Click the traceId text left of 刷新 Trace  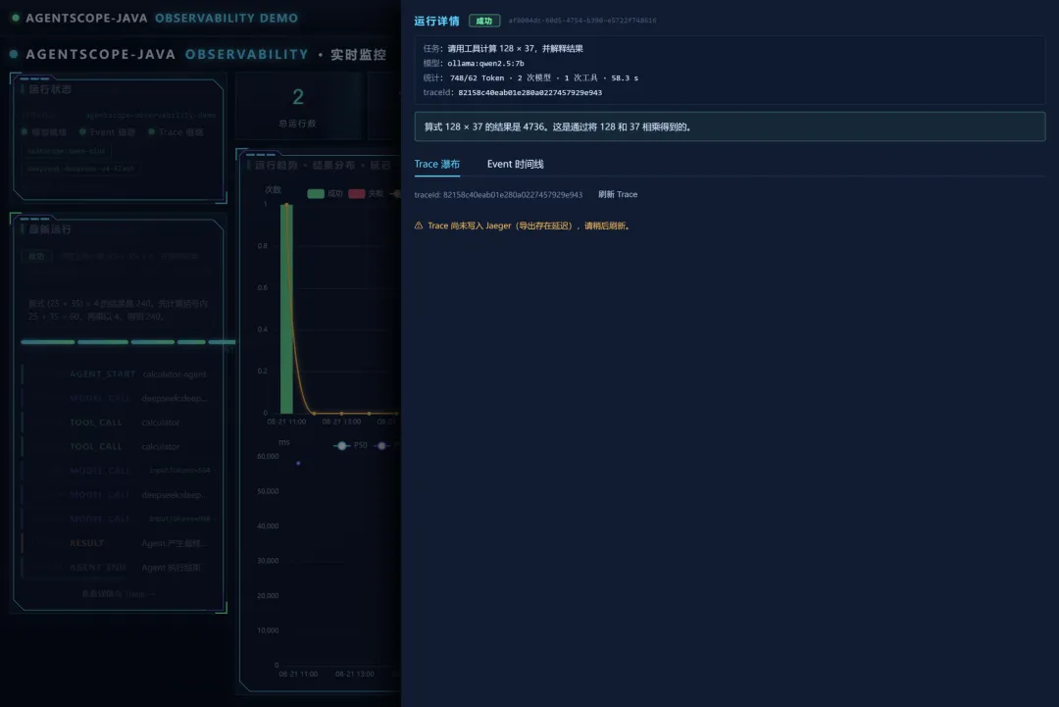point(498,194)
